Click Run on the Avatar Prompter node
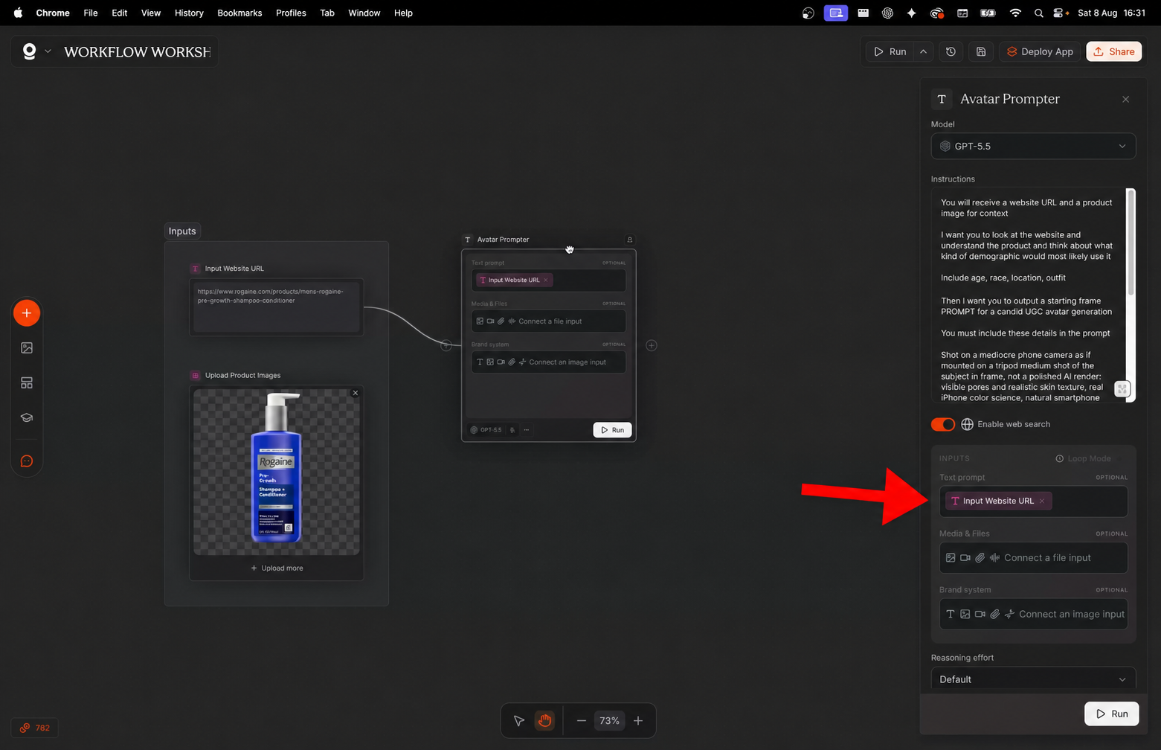This screenshot has width=1161, height=750. (x=612, y=430)
